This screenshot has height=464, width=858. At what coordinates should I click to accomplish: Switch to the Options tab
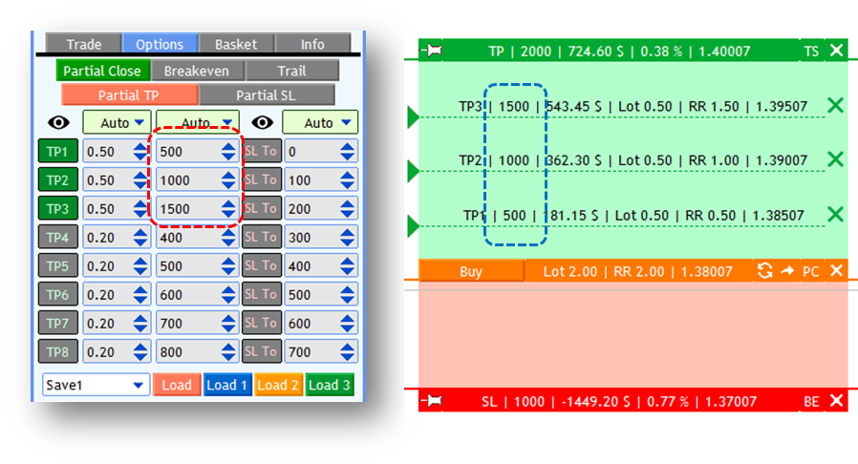(160, 44)
